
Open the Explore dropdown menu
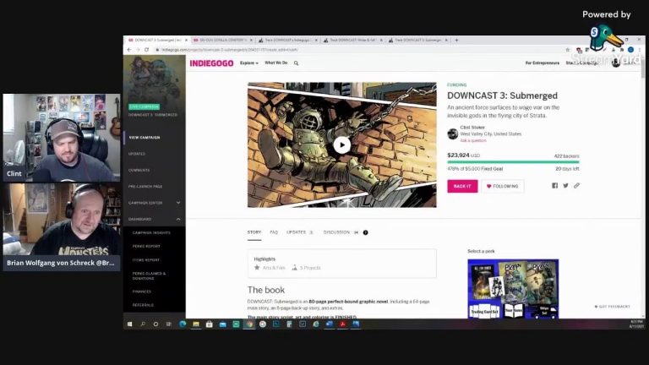tap(248, 63)
